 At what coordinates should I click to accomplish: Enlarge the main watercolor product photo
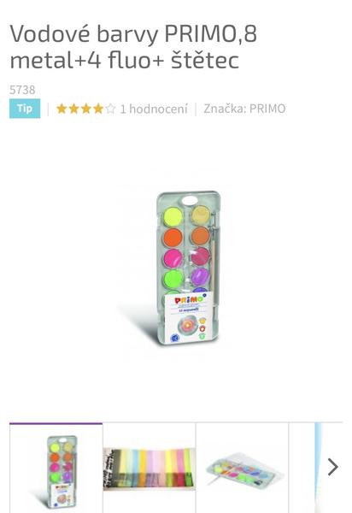pos(188,268)
